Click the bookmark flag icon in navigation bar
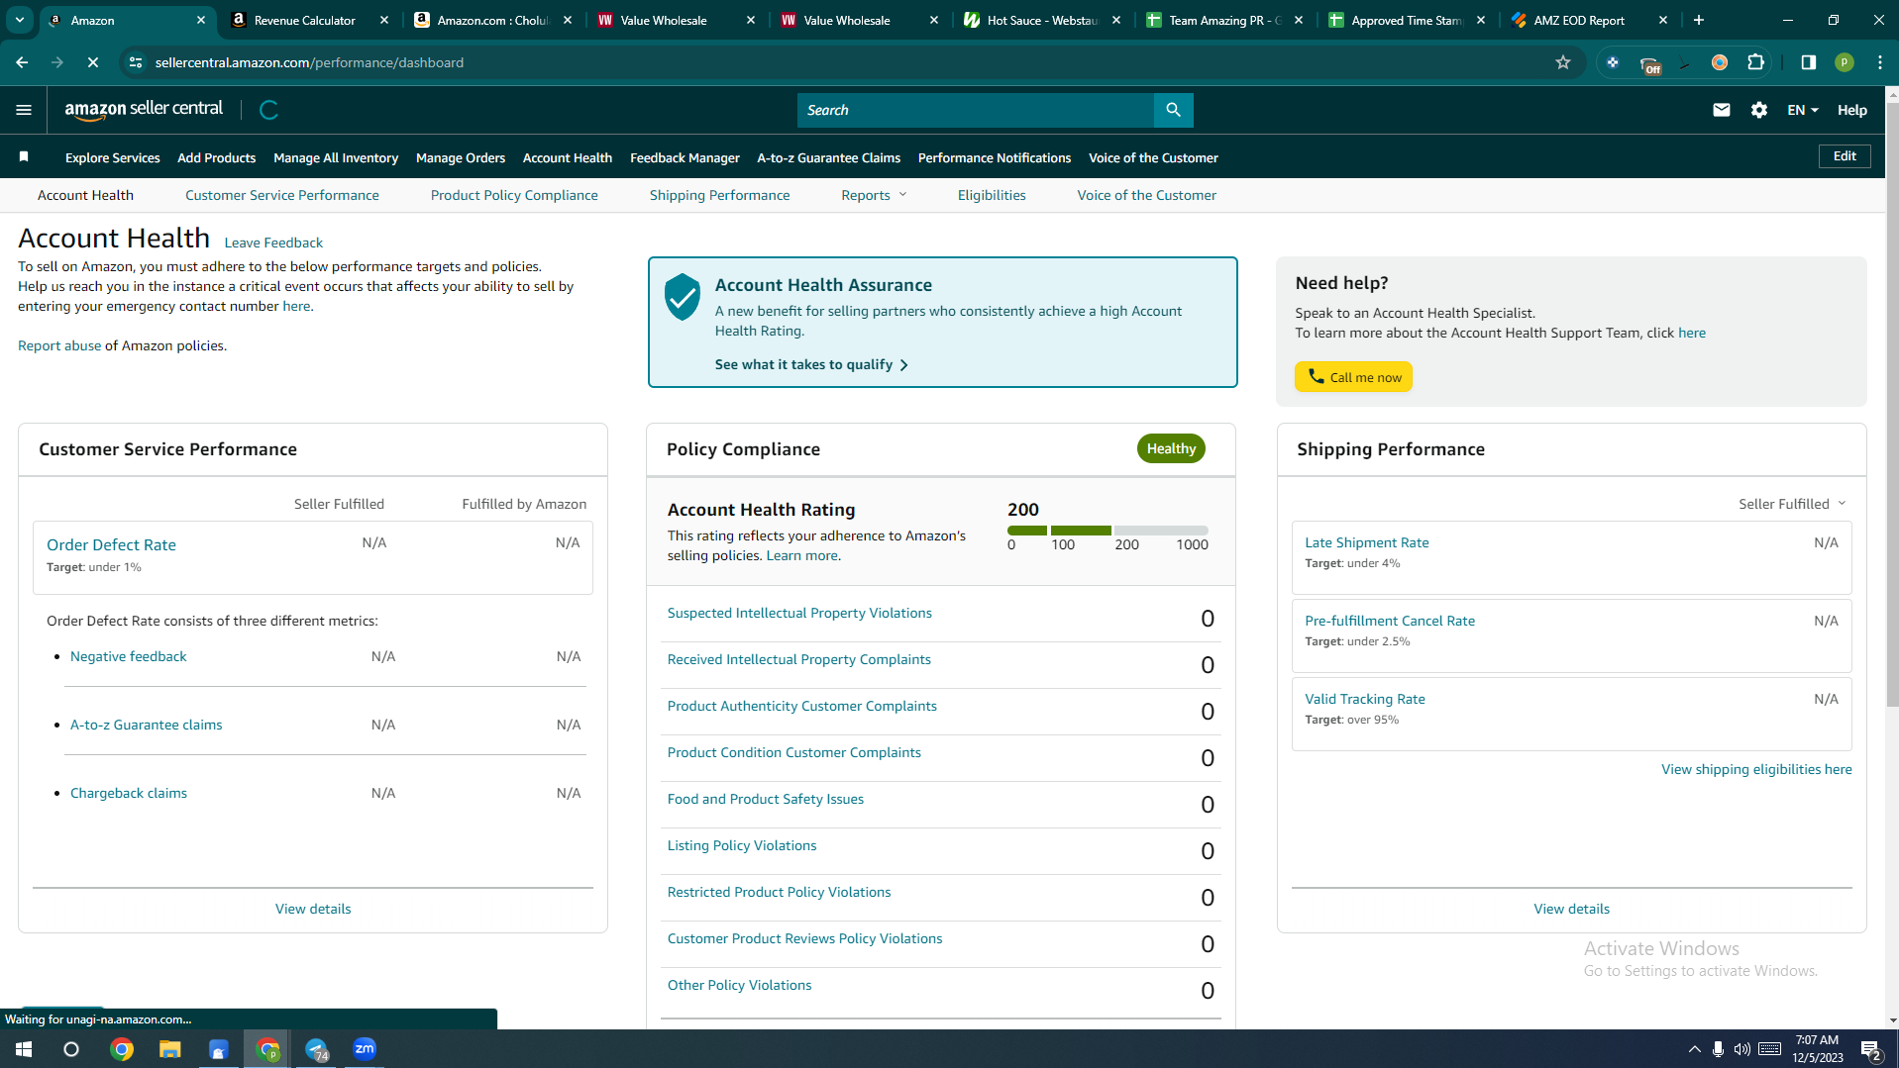1899x1068 pixels. (x=24, y=156)
